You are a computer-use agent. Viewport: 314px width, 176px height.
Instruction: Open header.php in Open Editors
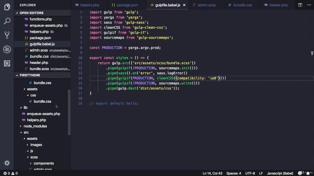point(43,63)
